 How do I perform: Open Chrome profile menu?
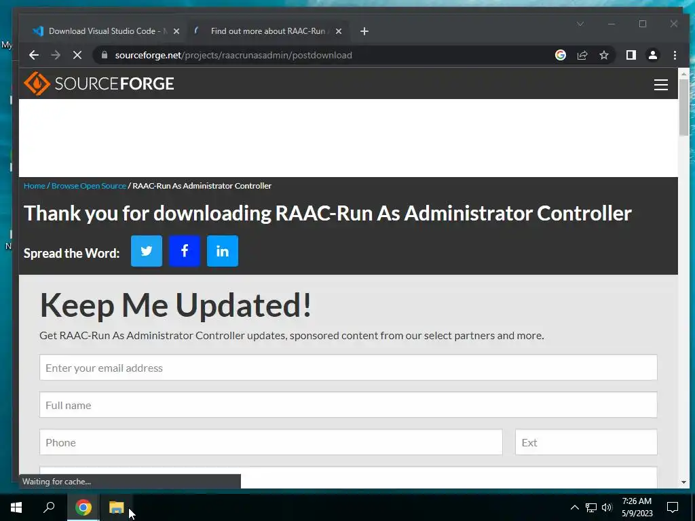click(653, 55)
